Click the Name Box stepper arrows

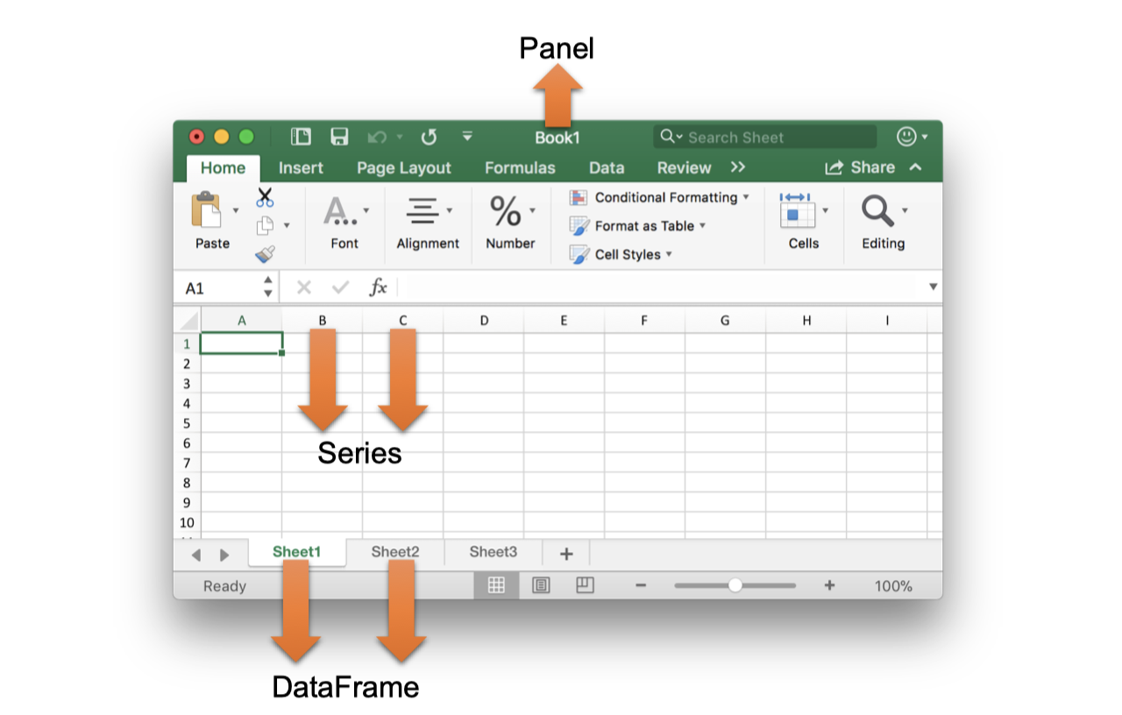pos(268,287)
